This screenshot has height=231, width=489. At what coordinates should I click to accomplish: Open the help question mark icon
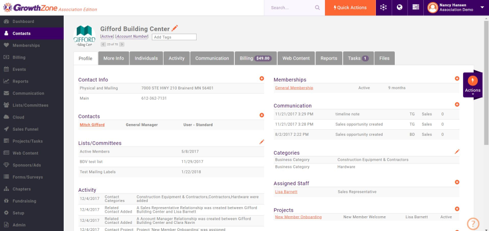(473, 223)
